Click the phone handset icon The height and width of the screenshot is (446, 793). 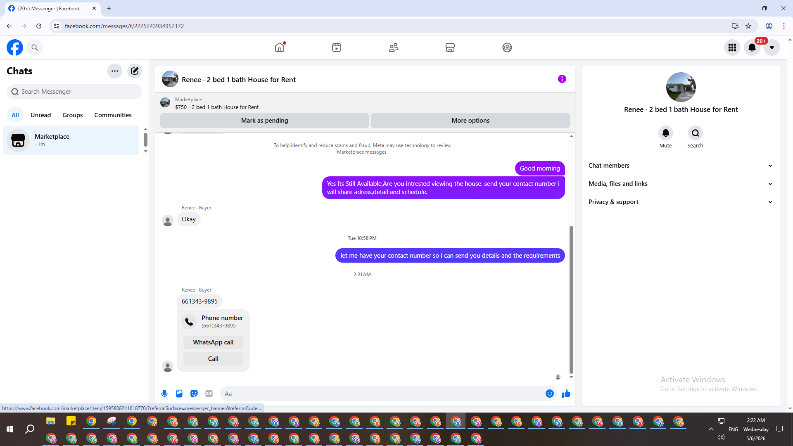(x=189, y=322)
